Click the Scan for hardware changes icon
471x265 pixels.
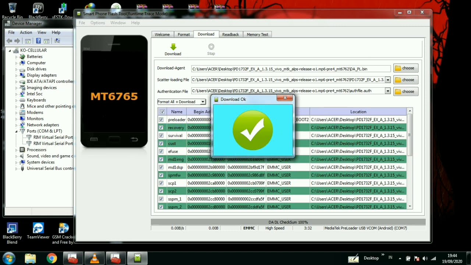[57, 41]
